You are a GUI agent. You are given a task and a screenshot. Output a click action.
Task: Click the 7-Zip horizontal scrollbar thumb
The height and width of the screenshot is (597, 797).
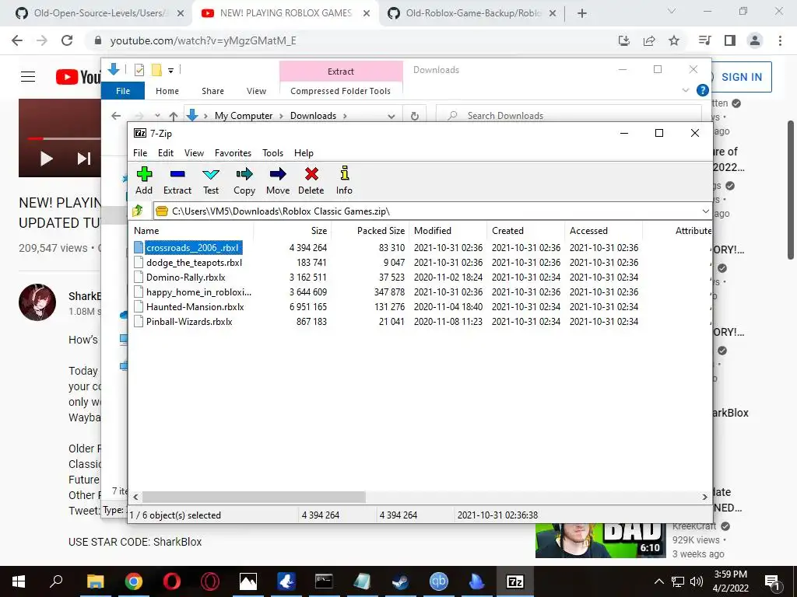point(254,497)
